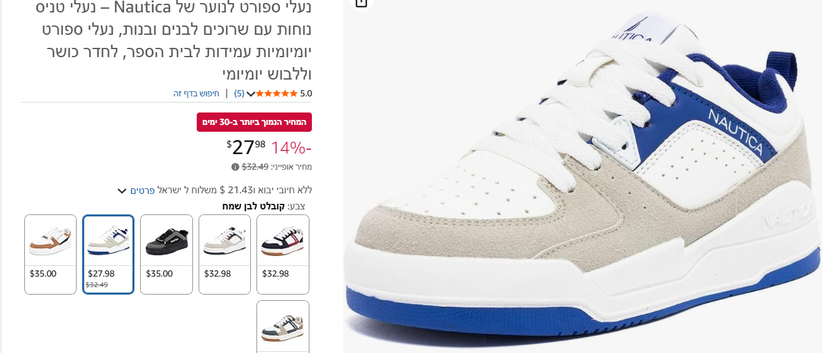
Task: Click the crossed-out $32.49 typical price
Action: pos(255,167)
